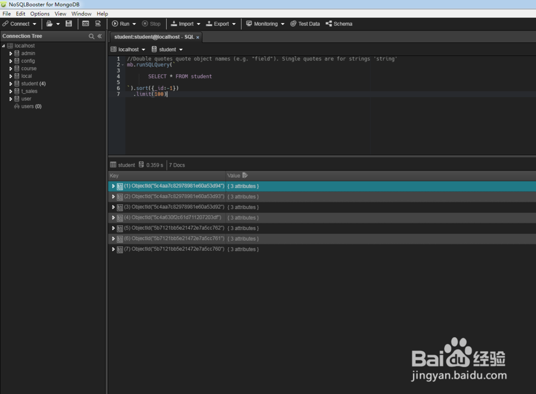Screen dimensions: 536x394
Task: Click the save disk icon
Action: pyautogui.click(x=69, y=24)
